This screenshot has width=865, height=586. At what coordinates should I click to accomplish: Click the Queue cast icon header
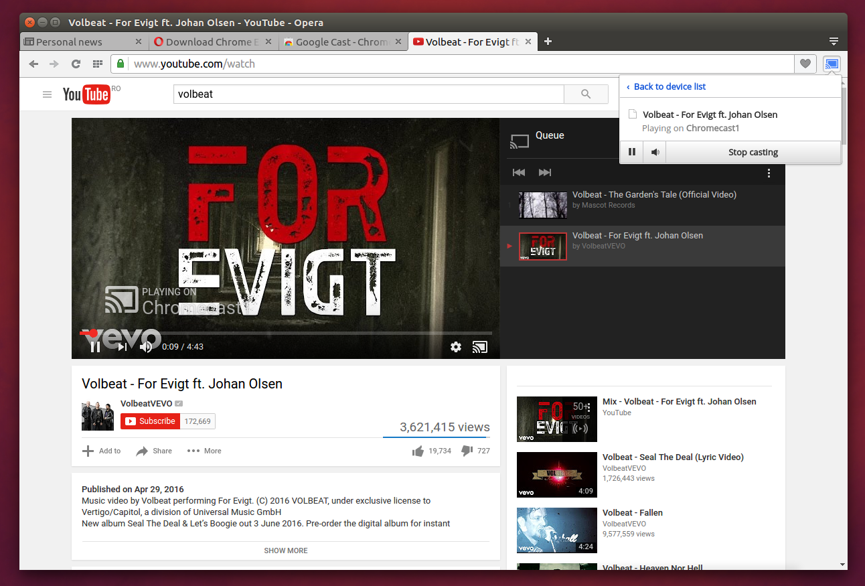tap(520, 141)
